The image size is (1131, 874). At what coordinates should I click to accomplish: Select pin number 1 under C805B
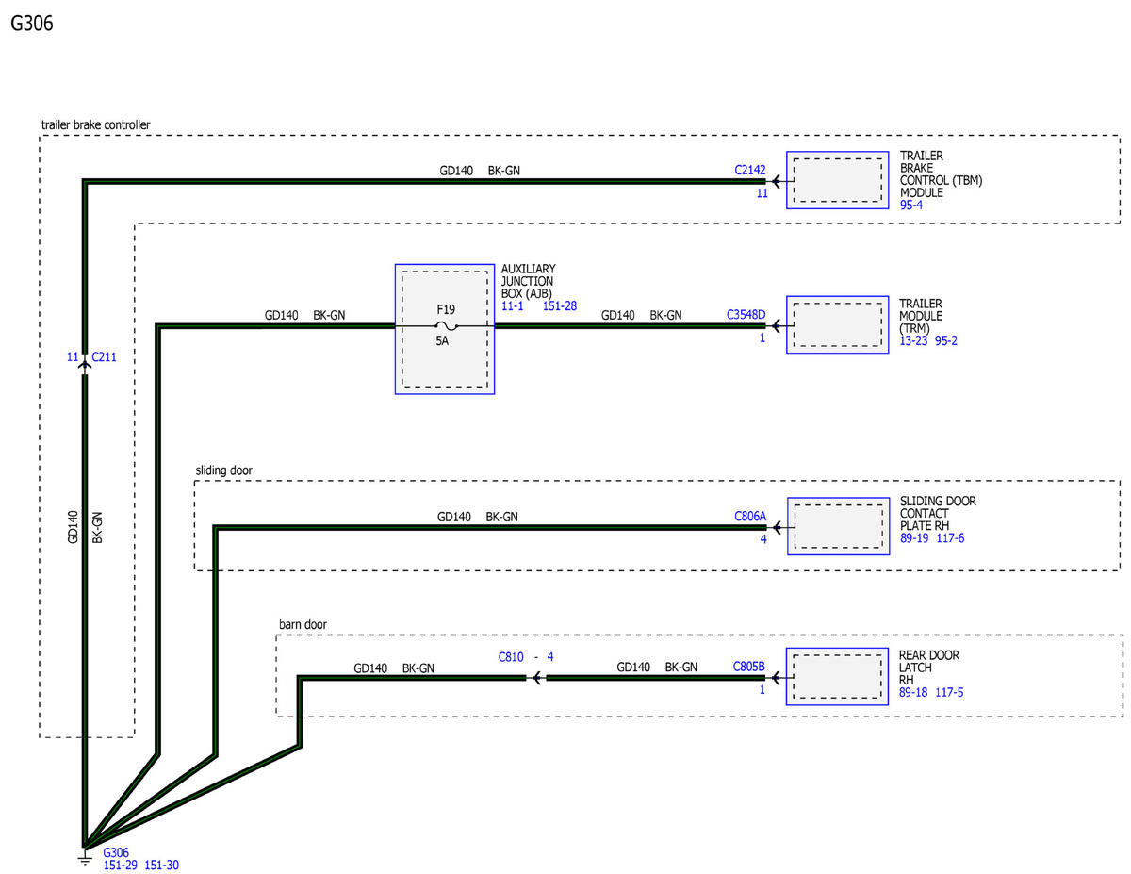click(762, 689)
